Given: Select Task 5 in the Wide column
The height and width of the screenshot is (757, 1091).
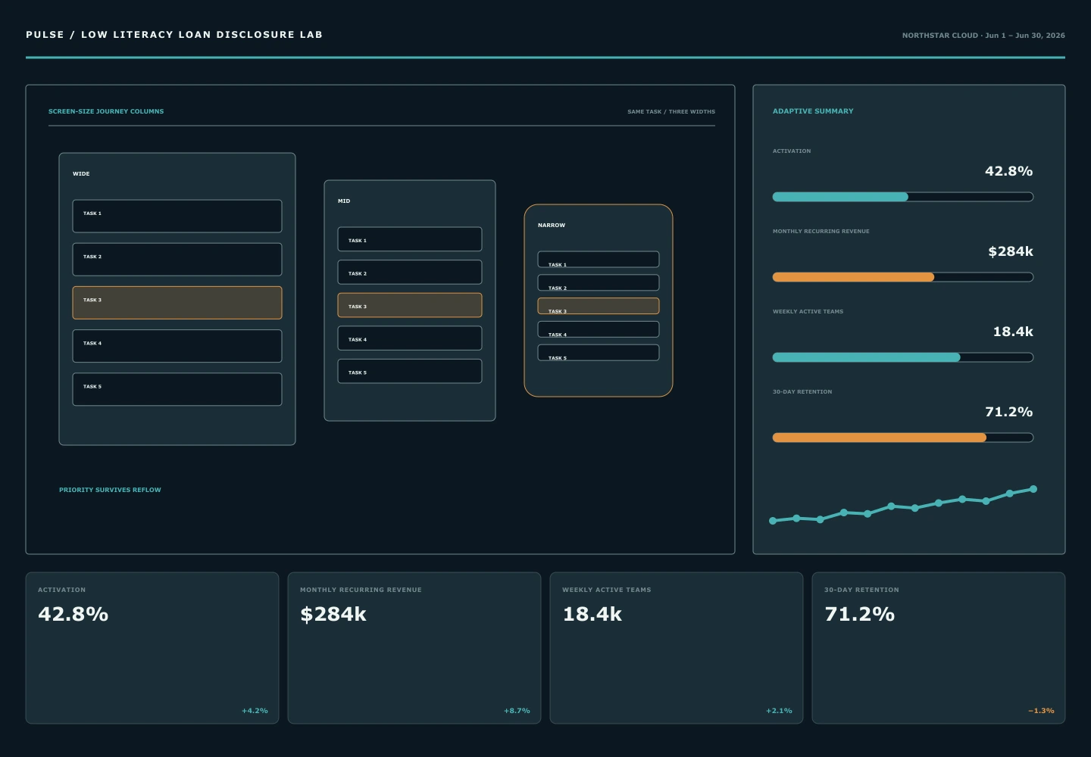Looking at the screenshot, I should click(177, 389).
